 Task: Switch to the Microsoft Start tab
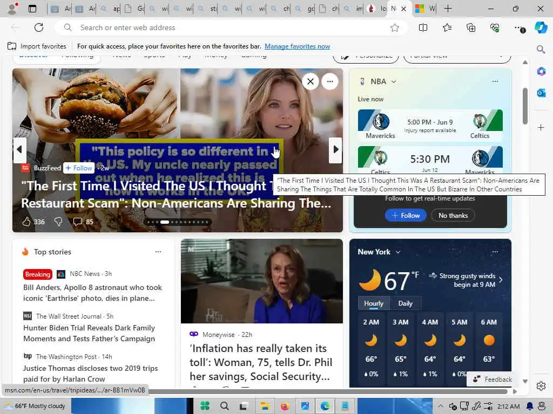click(x=425, y=9)
